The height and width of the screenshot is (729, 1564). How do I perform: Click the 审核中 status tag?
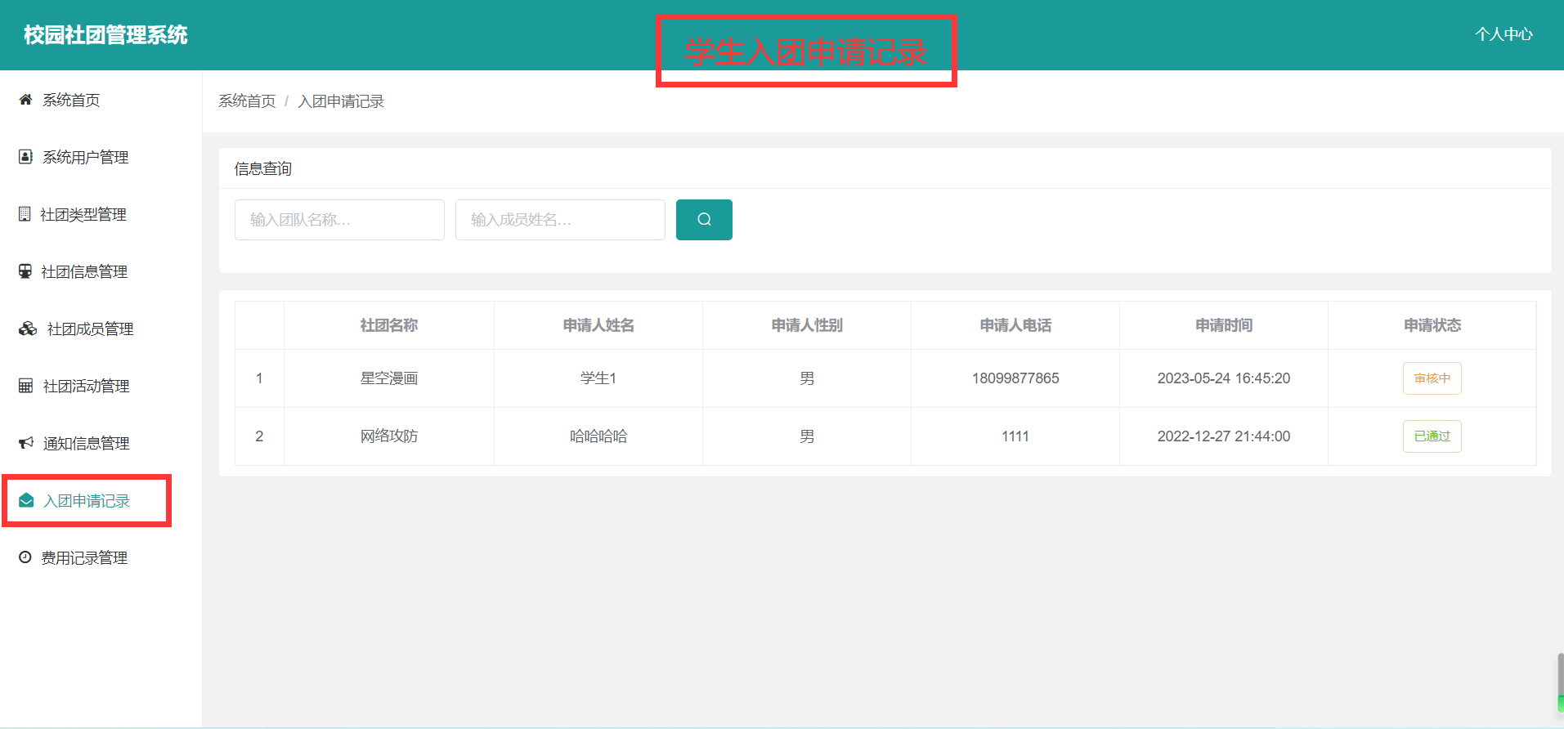(x=1432, y=378)
